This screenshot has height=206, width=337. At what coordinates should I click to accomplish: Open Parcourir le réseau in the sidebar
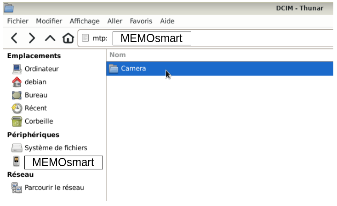[54, 188]
